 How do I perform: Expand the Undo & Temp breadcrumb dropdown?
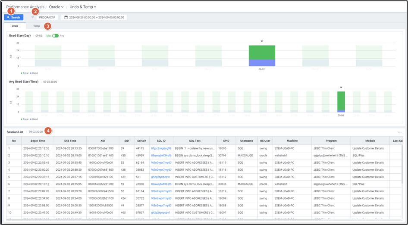[95, 7]
